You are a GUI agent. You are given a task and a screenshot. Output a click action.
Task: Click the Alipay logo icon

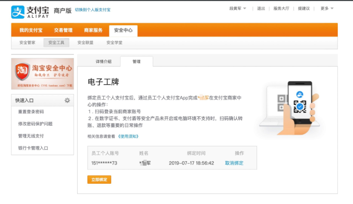coord(18,12)
